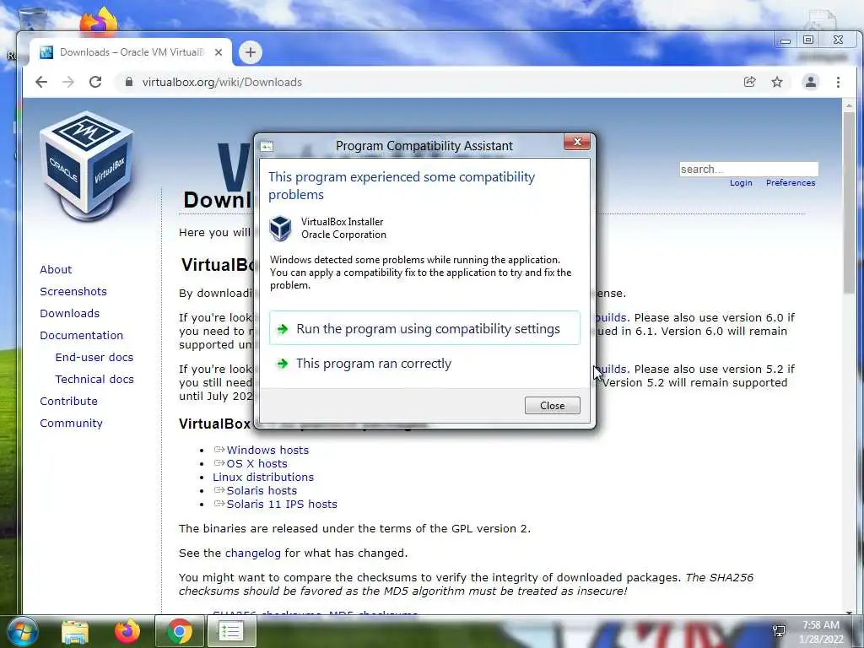Open the Documentation sidebar link
The image size is (864, 648).
(x=82, y=336)
